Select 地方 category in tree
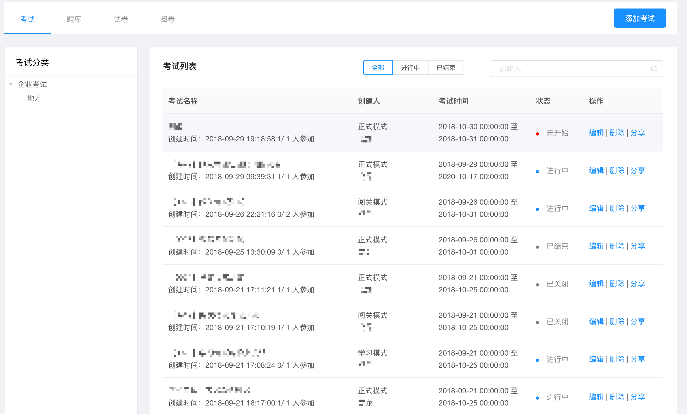This screenshot has height=414, width=687. [34, 98]
